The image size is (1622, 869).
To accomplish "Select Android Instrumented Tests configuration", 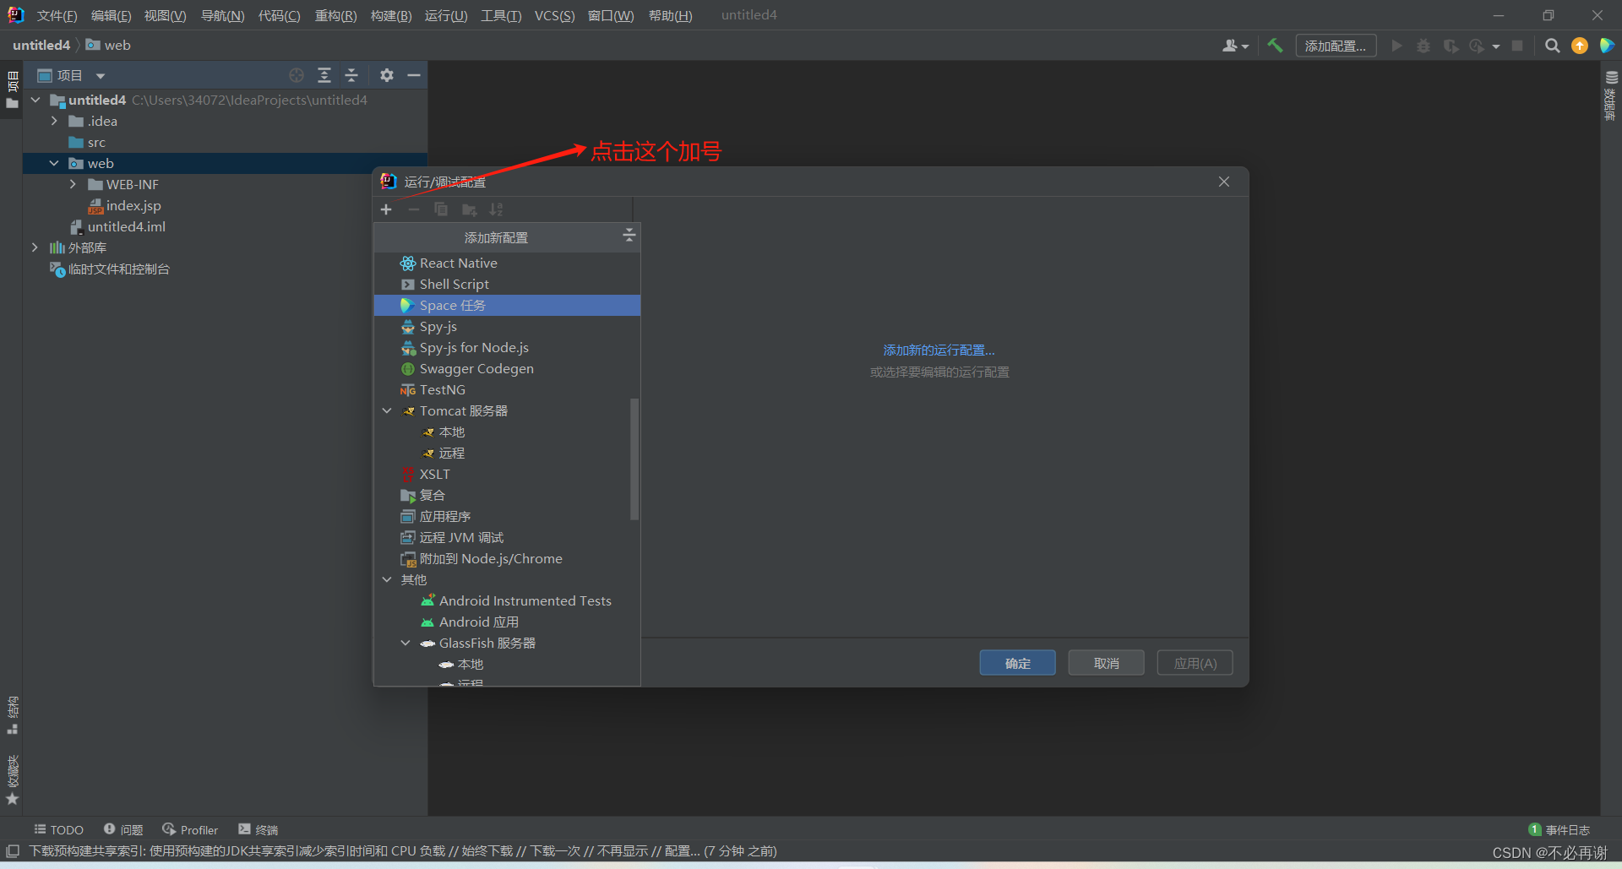I will pos(507,601).
